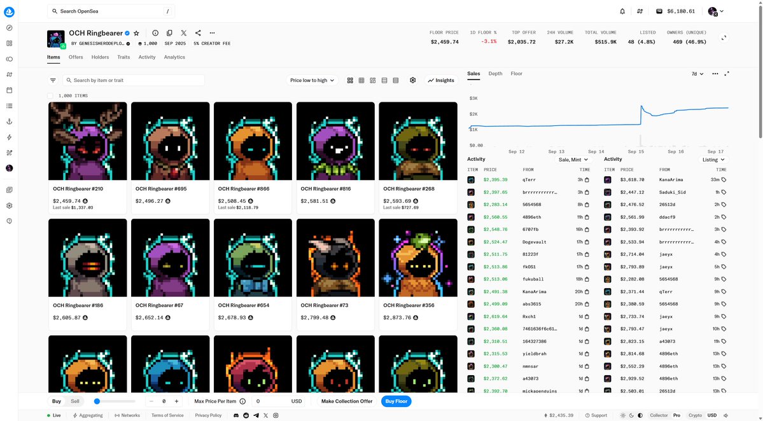Image resolution: width=763 pixels, height=421 pixels.
Task: Open the swap arrows icon in header
Action: tap(640, 11)
